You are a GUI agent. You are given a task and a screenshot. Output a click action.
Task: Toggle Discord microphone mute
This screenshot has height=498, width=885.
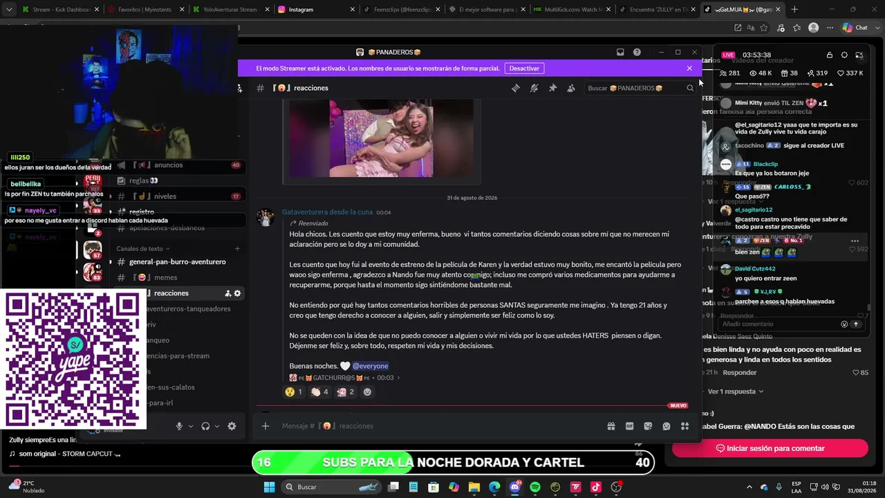point(179,426)
